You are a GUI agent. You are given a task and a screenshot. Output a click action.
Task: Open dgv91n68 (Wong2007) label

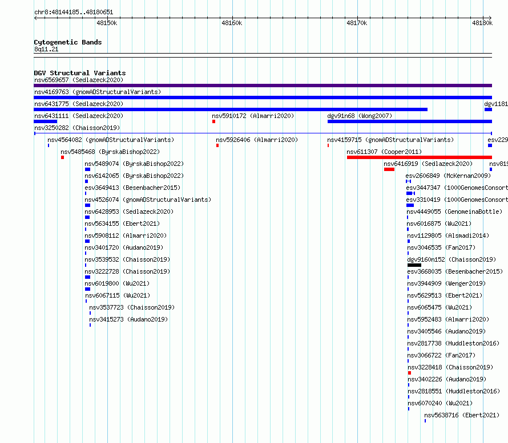(x=360, y=116)
